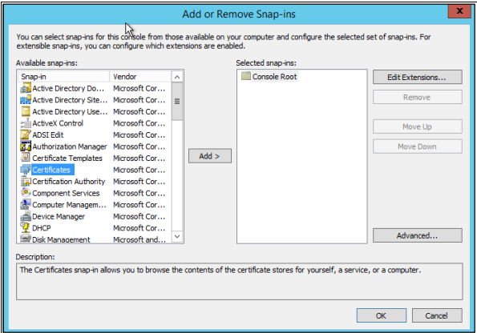The image size is (477, 333).
Task: Select ActiveX Control in the list
Action: (x=58, y=123)
